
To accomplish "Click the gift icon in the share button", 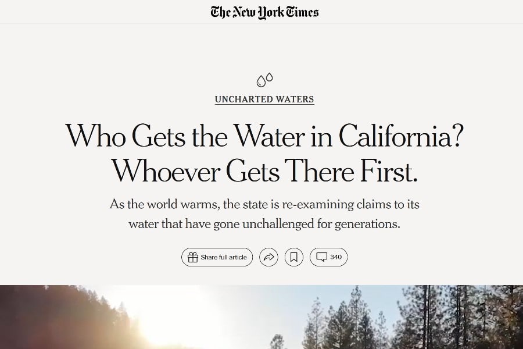I will (193, 257).
